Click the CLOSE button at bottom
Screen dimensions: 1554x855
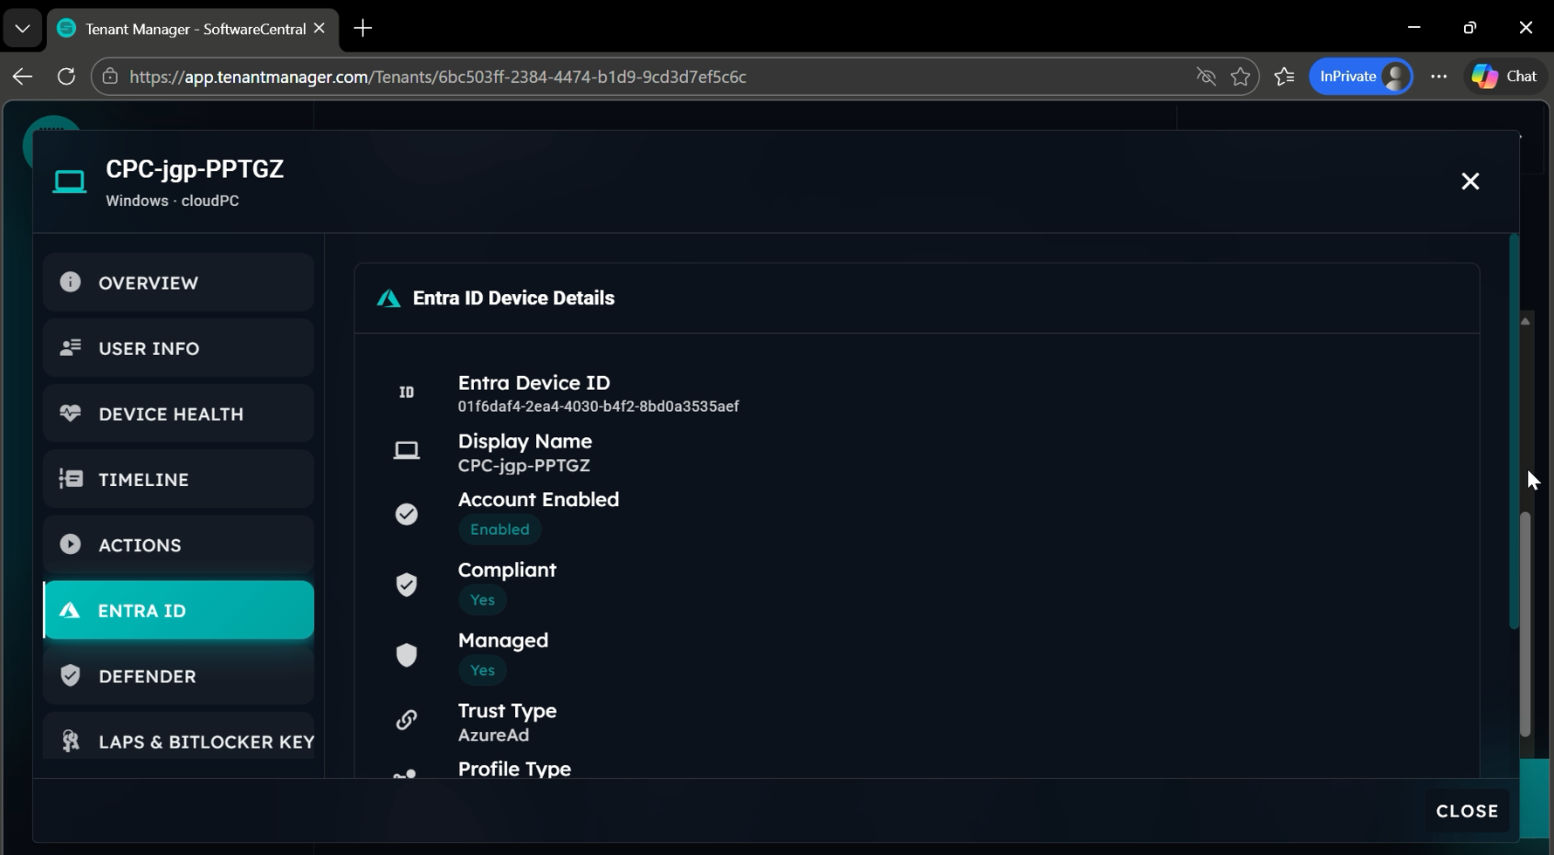[1467, 811]
